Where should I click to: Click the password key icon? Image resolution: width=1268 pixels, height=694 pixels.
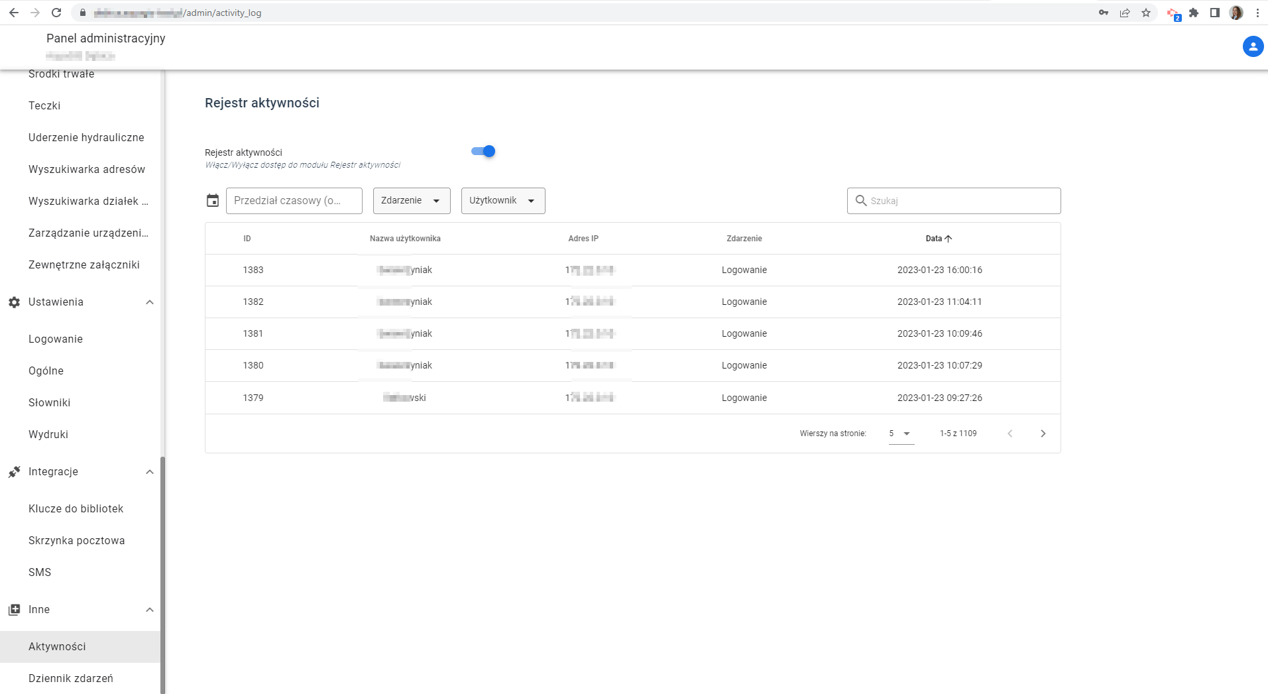(1104, 13)
